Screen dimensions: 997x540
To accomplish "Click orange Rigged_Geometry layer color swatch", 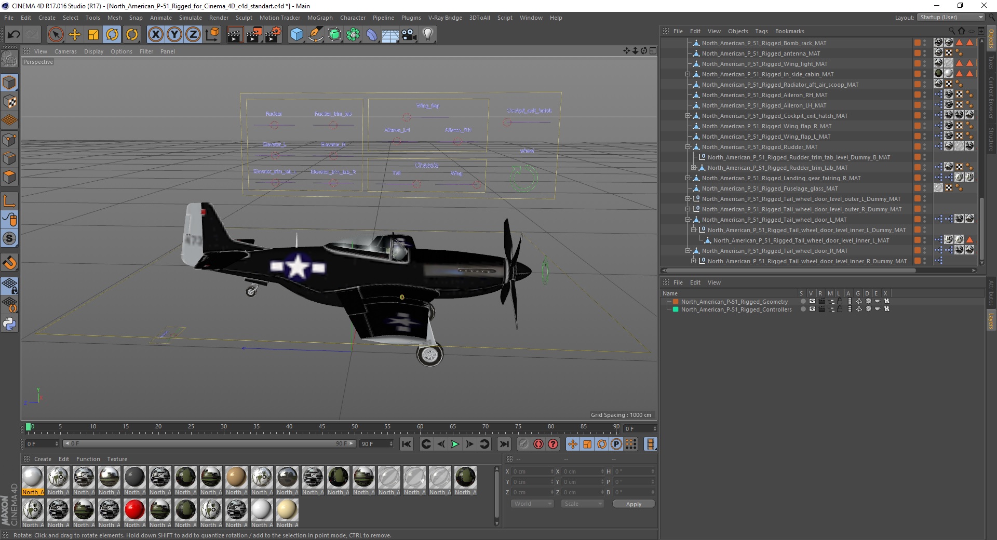I will 676,301.
